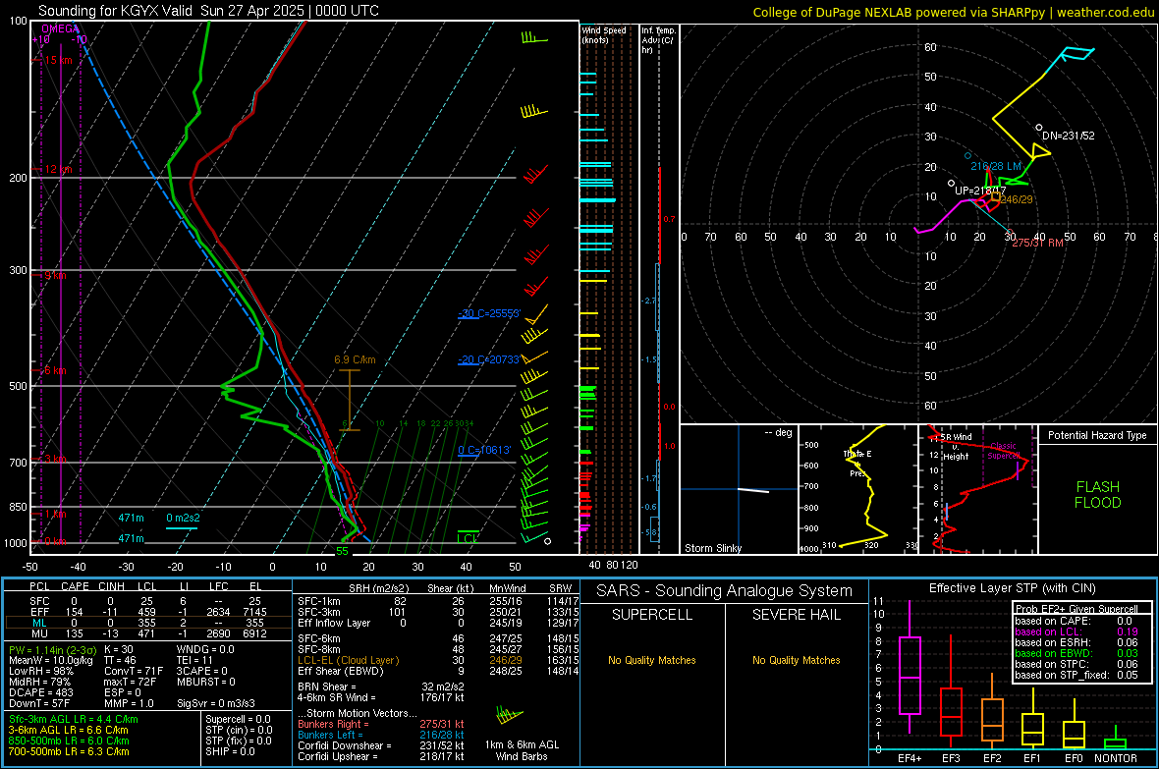The image size is (1159, 769).
Task: Click the 'Sounding for KGYX Valid' title
Action: click(115, 11)
